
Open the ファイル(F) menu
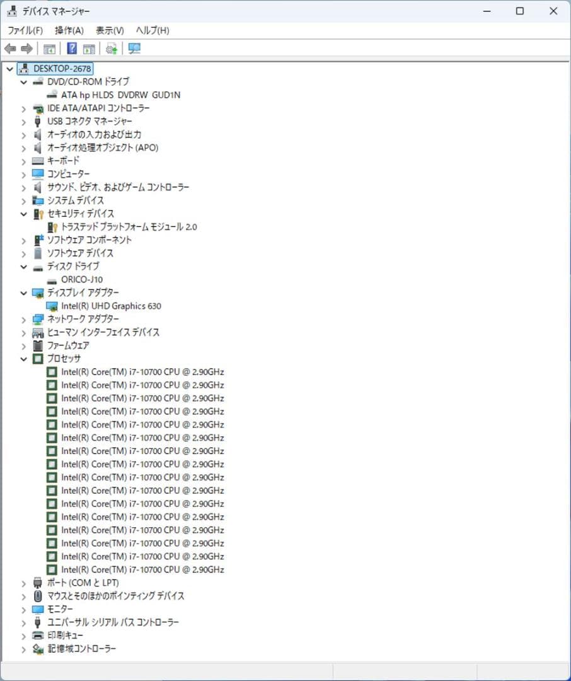click(25, 30)
